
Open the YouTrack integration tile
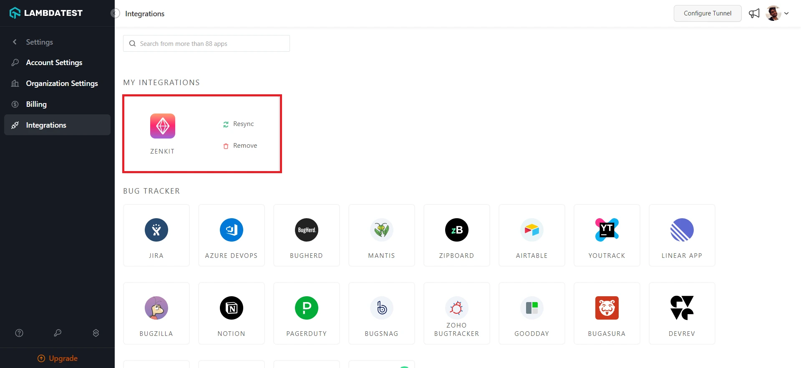tap(607, 235)
